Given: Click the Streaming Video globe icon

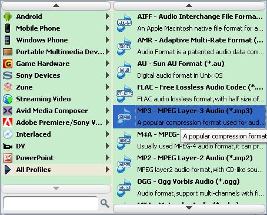Looking at the screenshot, I should pos(8,99).
